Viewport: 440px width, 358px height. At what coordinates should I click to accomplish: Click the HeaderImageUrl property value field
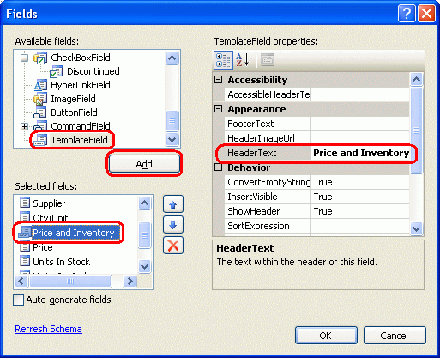click(x=360, y=138)
